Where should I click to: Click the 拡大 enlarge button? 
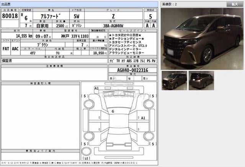coord(235,4)
